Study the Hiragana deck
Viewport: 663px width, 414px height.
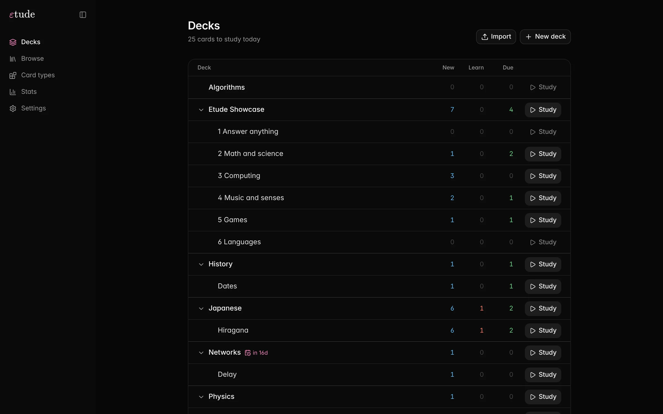tap(543, 331)
